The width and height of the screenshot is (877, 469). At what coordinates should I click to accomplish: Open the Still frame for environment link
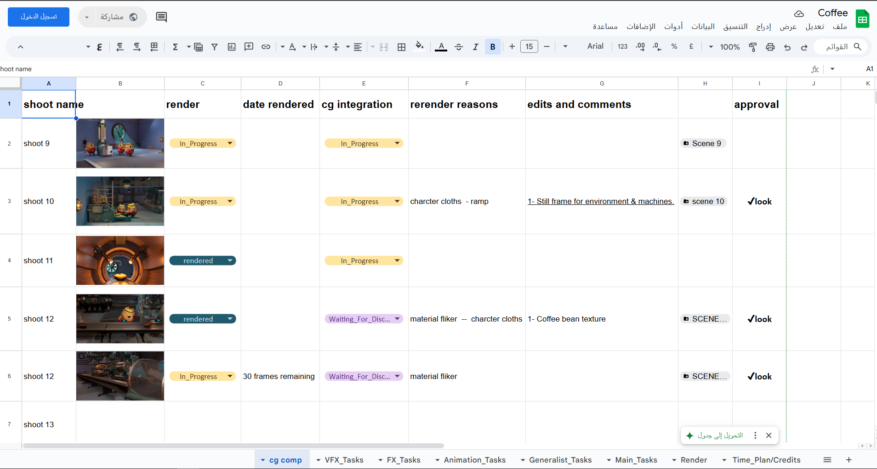600,201
